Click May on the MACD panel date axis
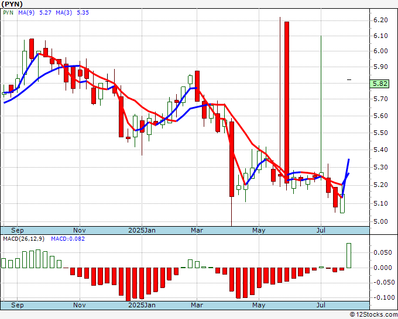 point(259,305)
